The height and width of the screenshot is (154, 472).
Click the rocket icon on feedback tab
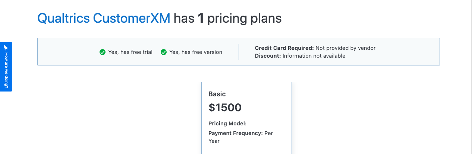pos(6,48)
